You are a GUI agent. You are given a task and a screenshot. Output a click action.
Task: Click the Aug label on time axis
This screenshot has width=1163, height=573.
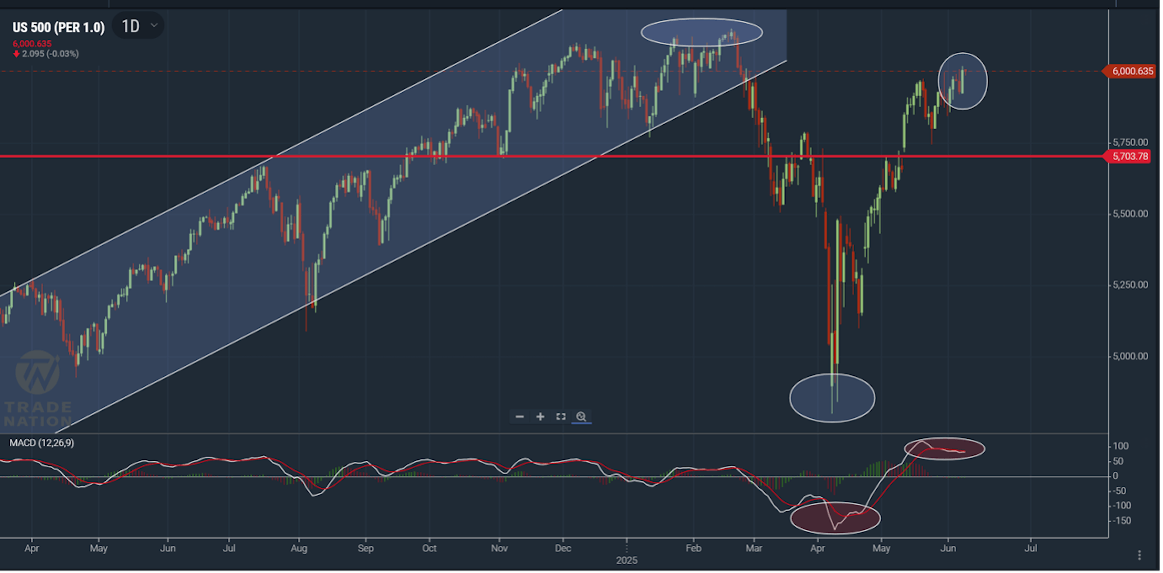pos(299,549)
